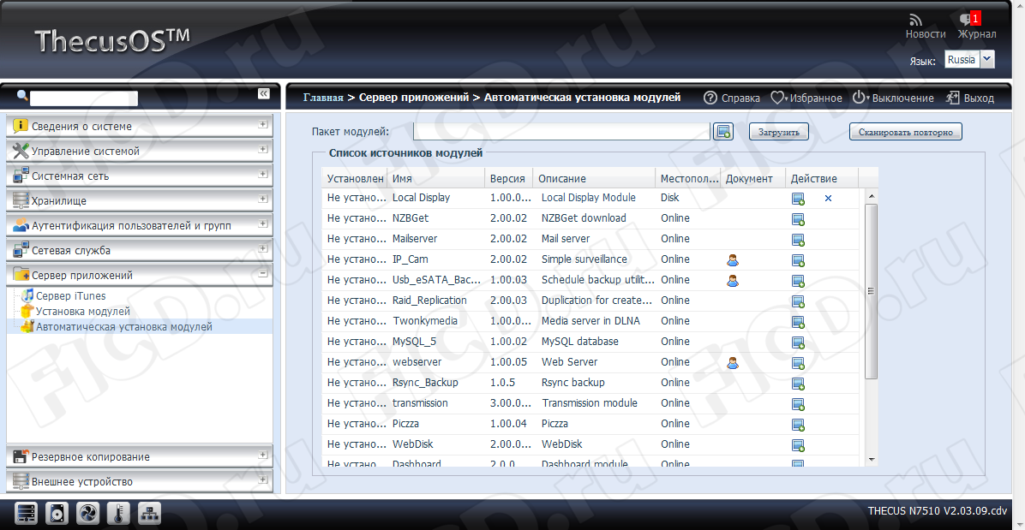Select Установка модулей in the tree

[83, 312]
